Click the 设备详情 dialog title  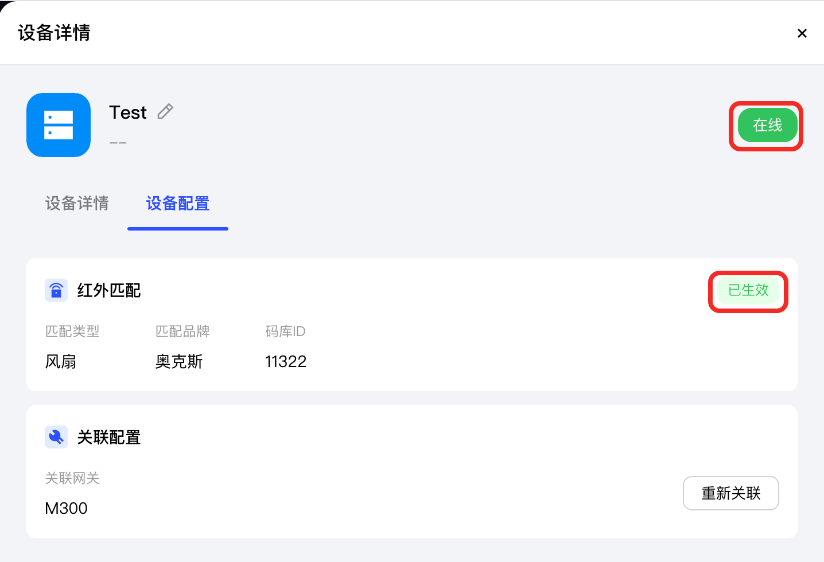tap(54, 33)
